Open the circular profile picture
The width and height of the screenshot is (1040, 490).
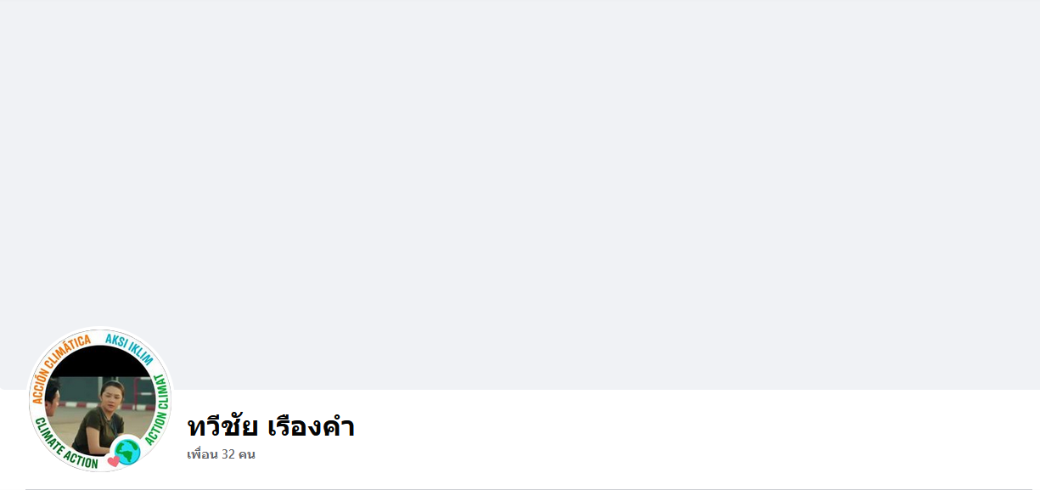(x=100, y=400)
